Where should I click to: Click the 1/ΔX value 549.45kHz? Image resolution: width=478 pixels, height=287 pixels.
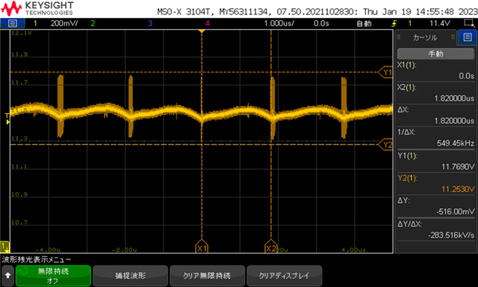pyautogui.click(x=455, y=143)
